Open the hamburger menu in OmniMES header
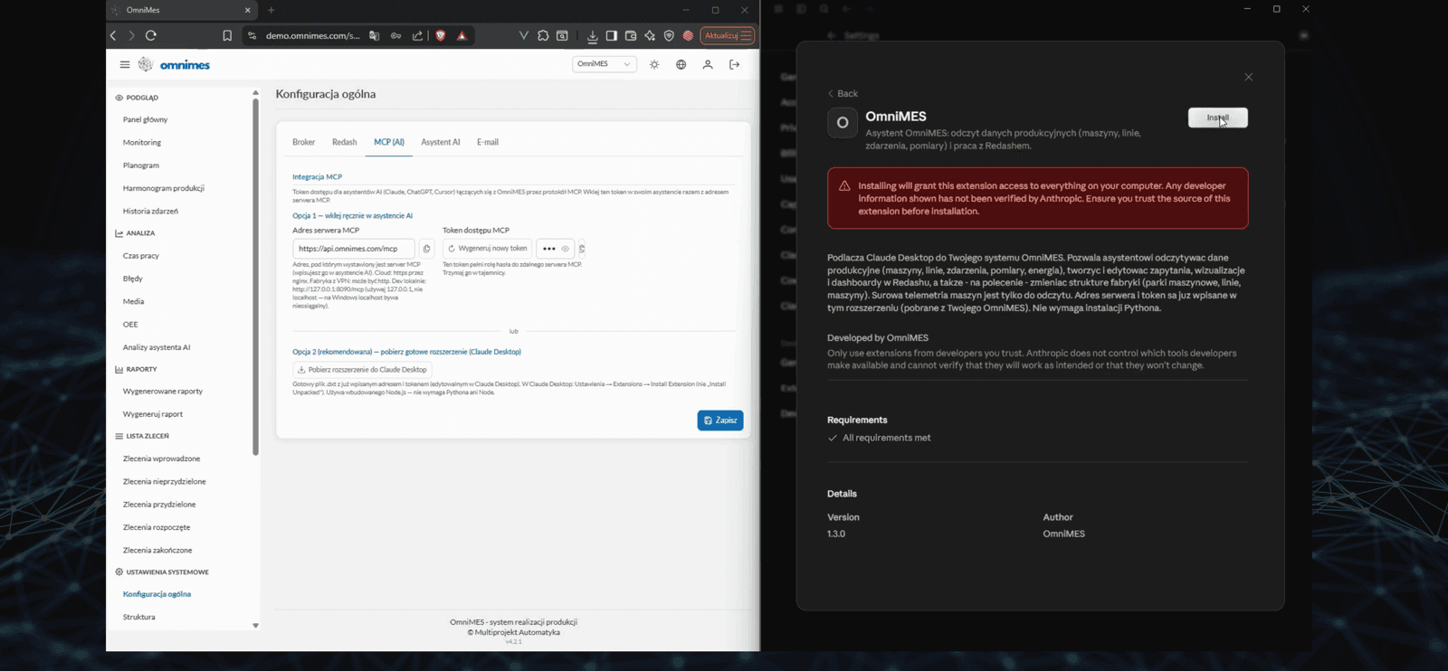The width and height of the screenshot is (1448, 671). click(x=125, y=64)
